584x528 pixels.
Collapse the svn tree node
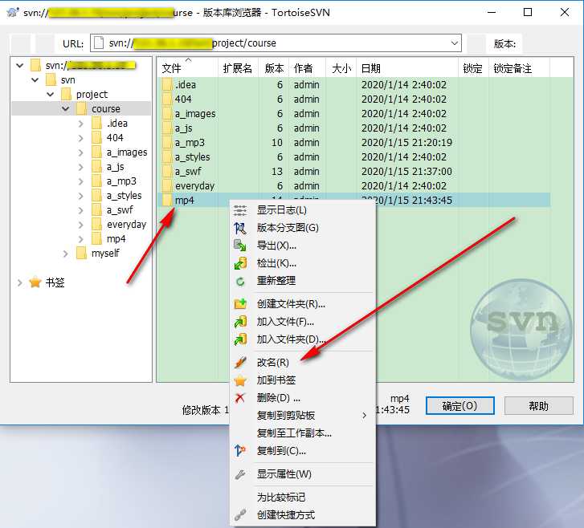point(35,79)
